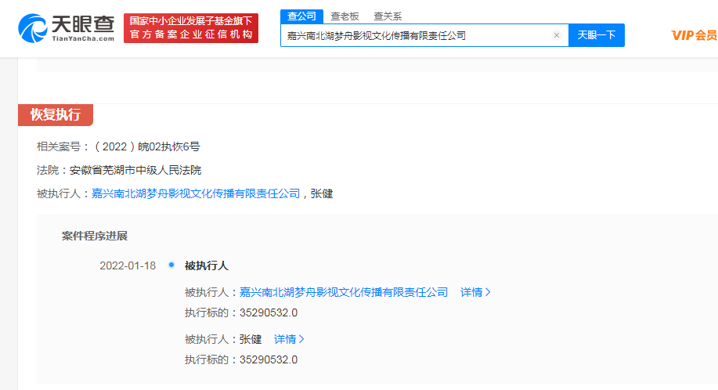Open 详情 for the company executee

[475, 292]
